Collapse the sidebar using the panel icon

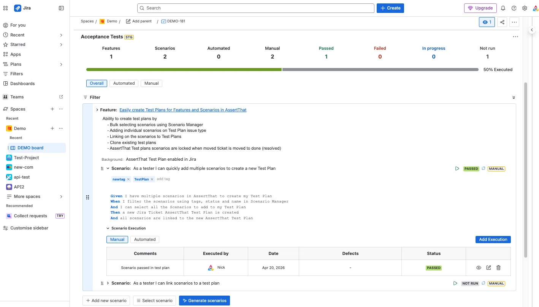click(61, 8)
